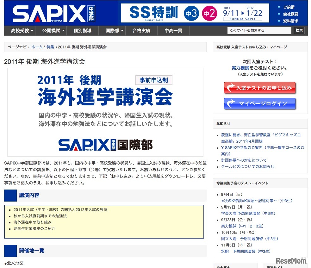Open the 筑駒 予想問題演習 event link
This screenshot has width=311, height=268.
pyautogui.click(x=246, y=252)
